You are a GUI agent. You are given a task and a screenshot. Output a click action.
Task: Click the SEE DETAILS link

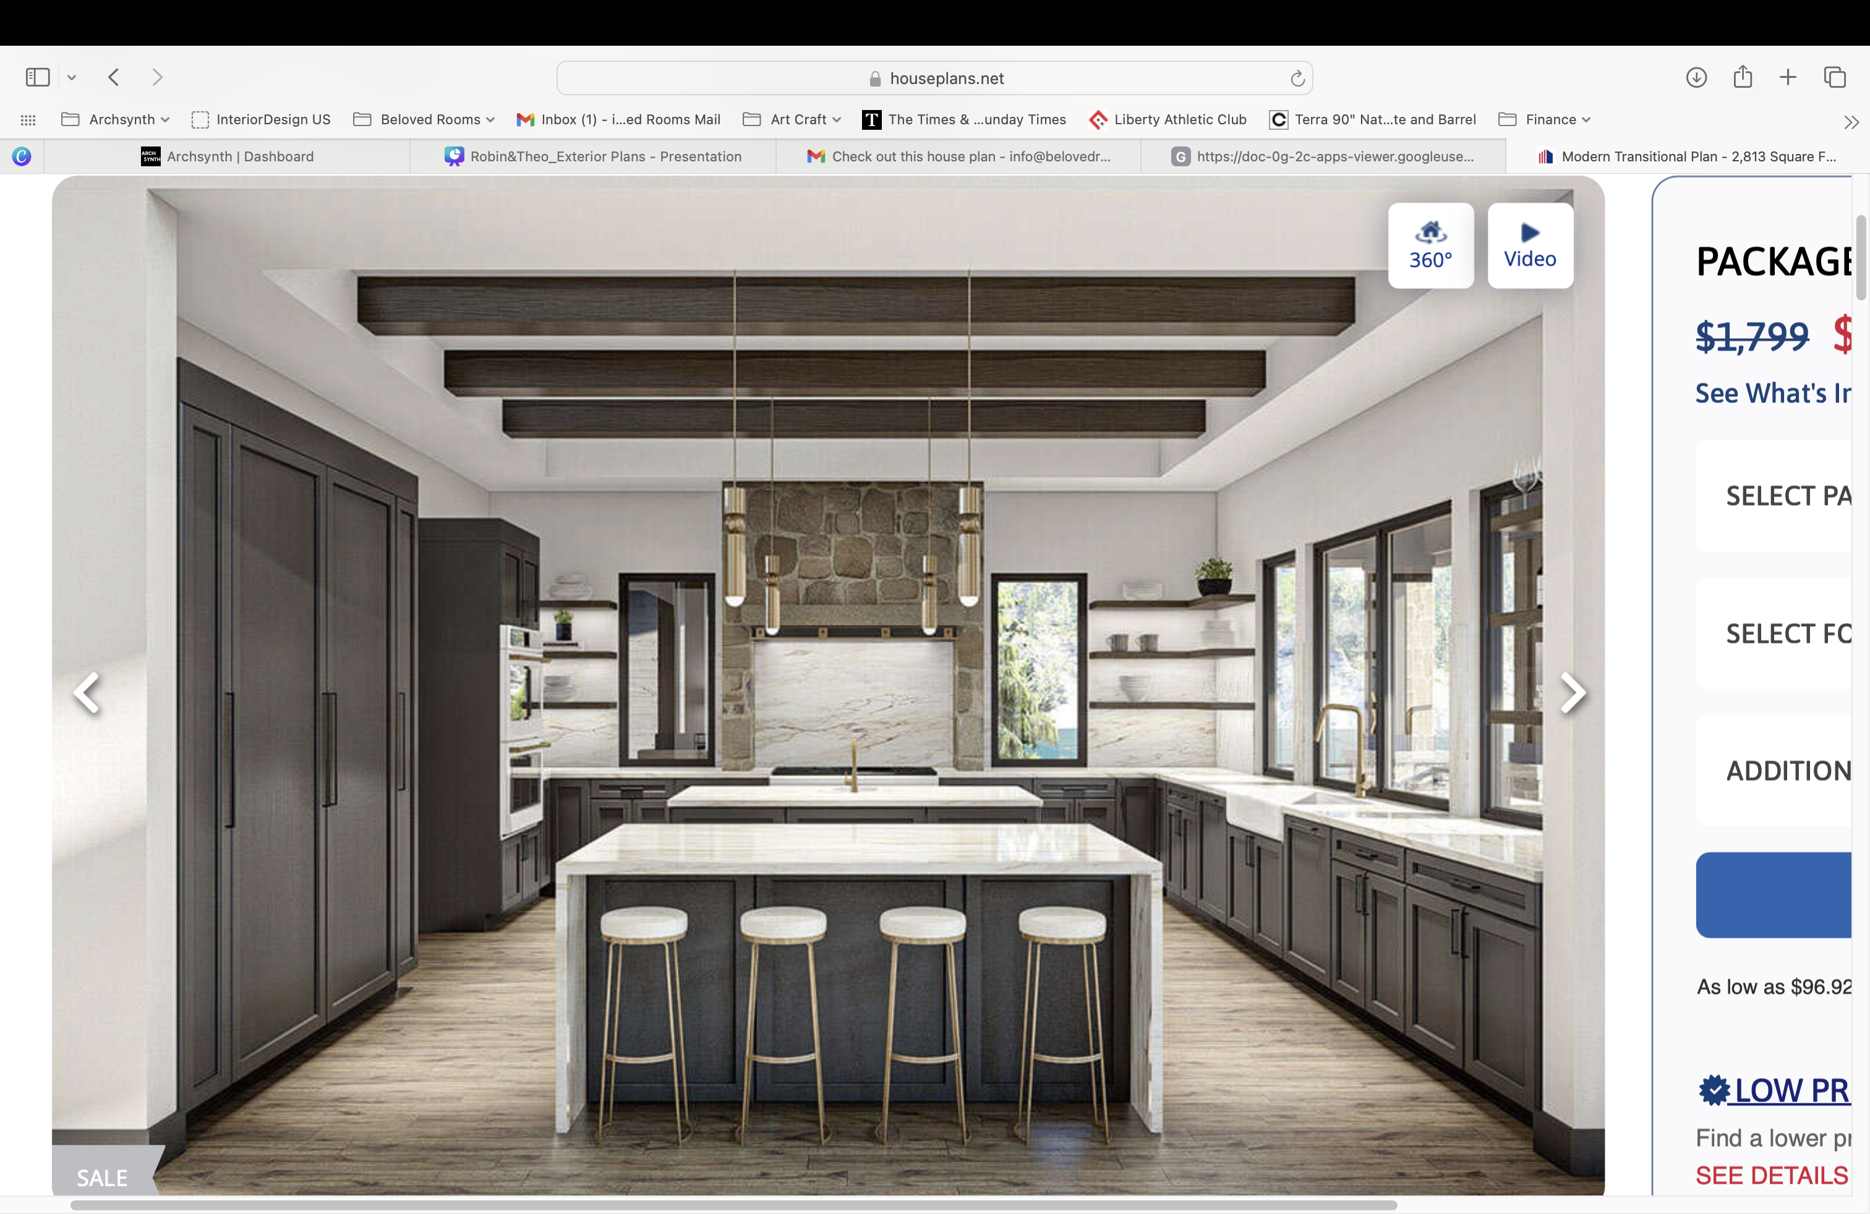pyautogui.click(x=1771, y=1176)
